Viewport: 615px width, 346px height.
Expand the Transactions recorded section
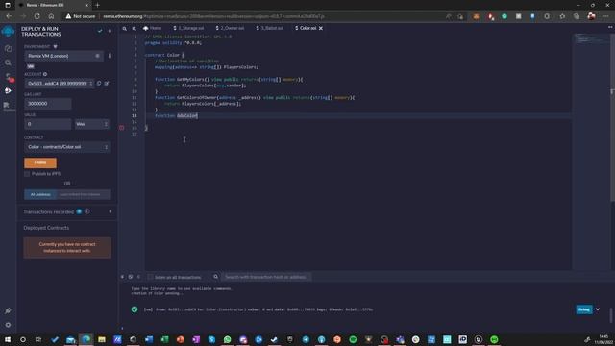tap(110, 211)
